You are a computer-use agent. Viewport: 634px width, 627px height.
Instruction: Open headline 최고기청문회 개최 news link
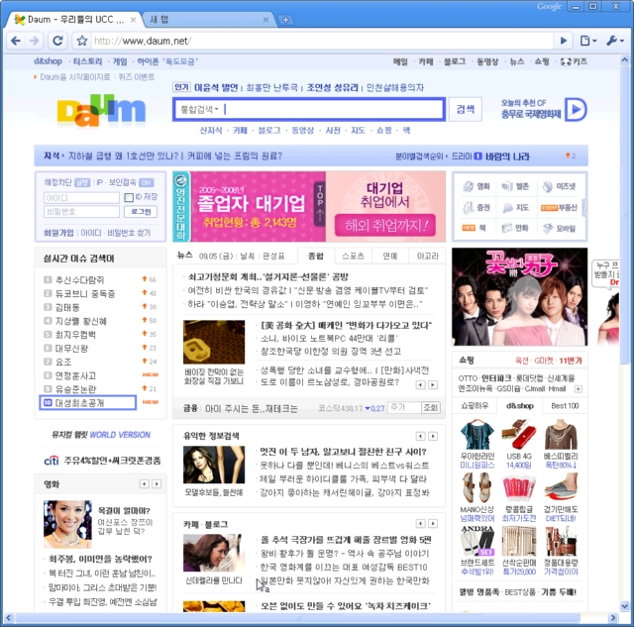[x=268, y=277]
